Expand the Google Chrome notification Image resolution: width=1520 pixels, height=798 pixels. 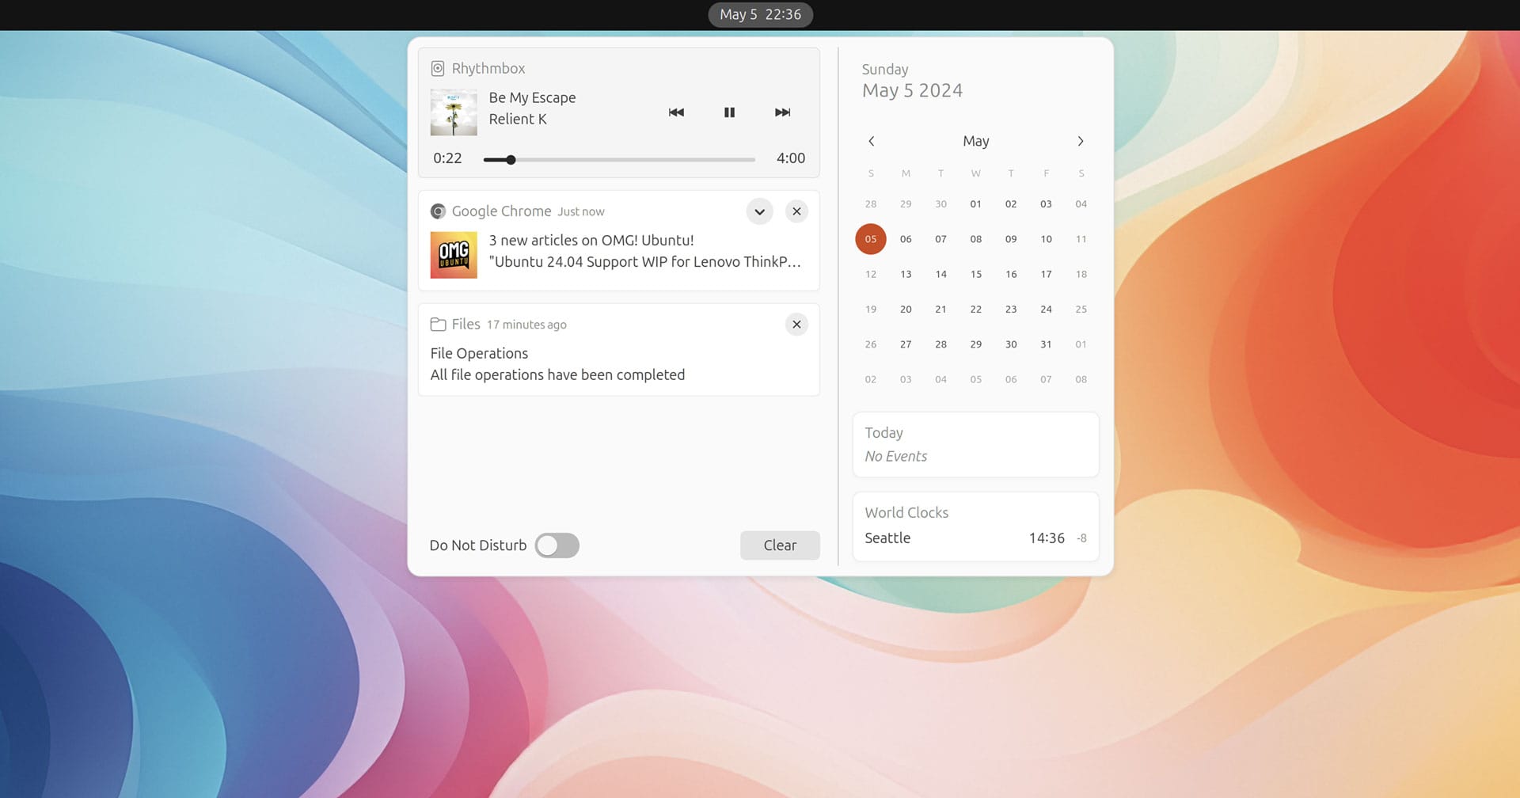point(759,211)
